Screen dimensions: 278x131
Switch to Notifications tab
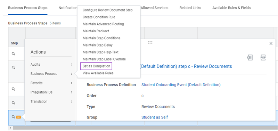[68, 8]
